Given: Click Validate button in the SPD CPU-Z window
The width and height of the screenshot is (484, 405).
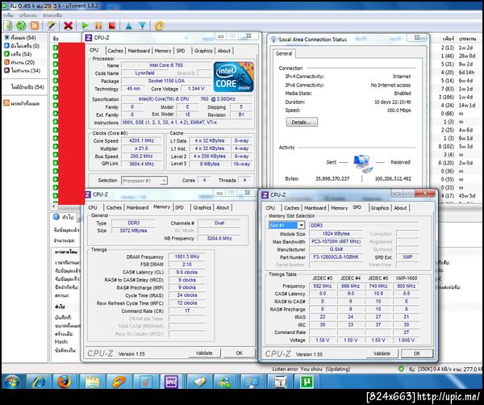Looking at the screenshot, I should click(x=382, y=353).
